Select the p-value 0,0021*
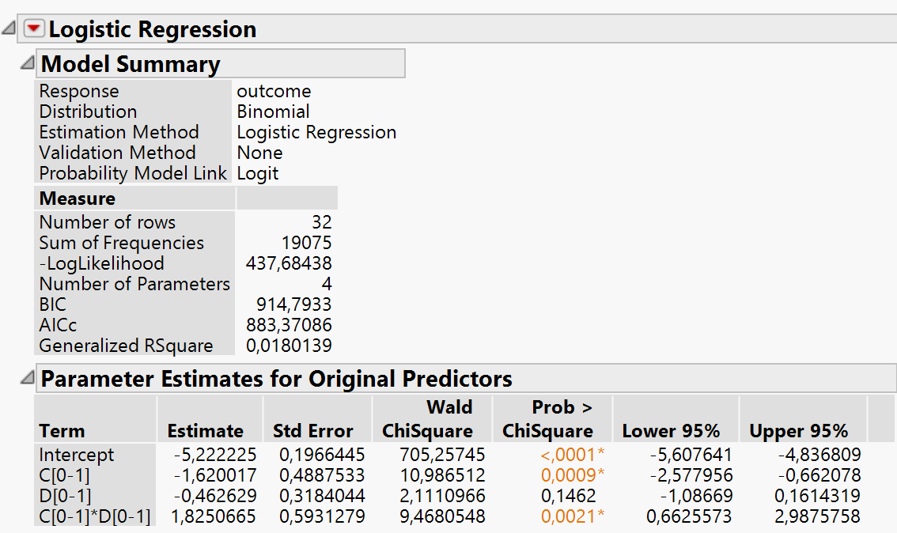Screen dimensions: 897x533 [x=572, y=516]
